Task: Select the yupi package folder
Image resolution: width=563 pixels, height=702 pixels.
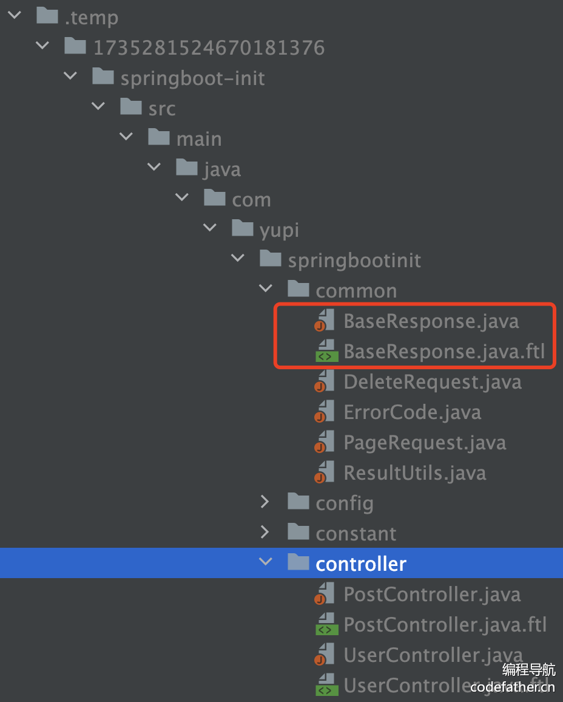Action: pos(279,230)
